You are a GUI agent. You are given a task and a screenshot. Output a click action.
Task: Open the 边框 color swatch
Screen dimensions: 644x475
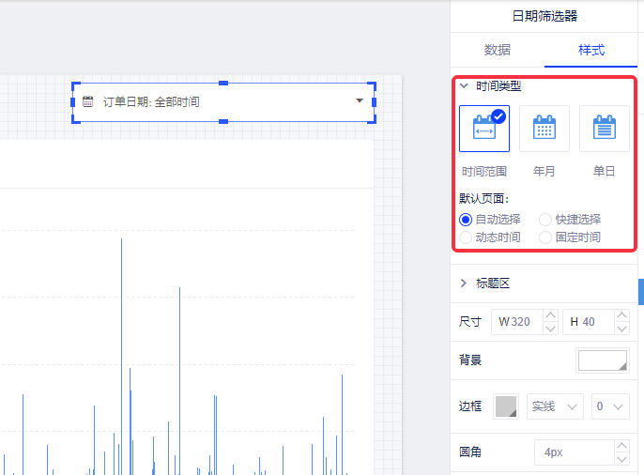(x=505, y=406)
